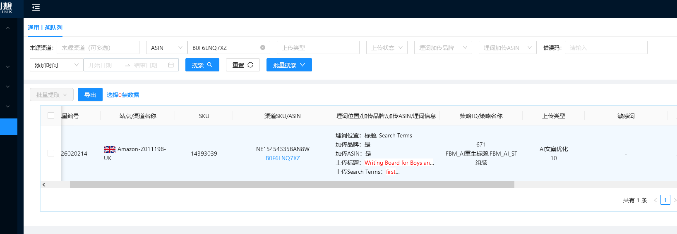Click the 站点/渠道名称 column header
This screenshot has width=677, height=234.
point(138,116)
